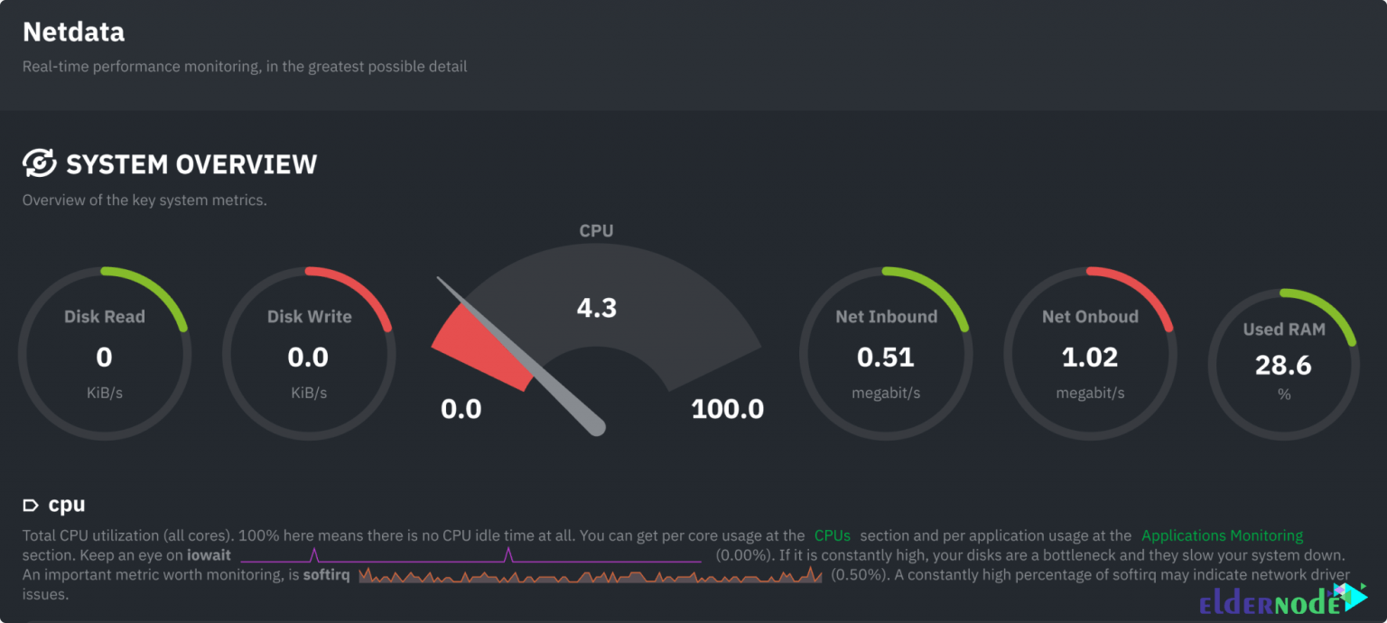Click the "Overview of the key system metrics." text

coord(144,200)
